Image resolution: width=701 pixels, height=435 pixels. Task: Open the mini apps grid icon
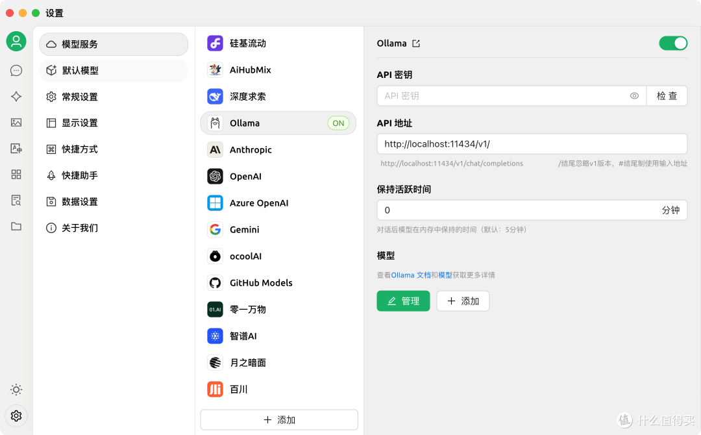pos(16,174)
